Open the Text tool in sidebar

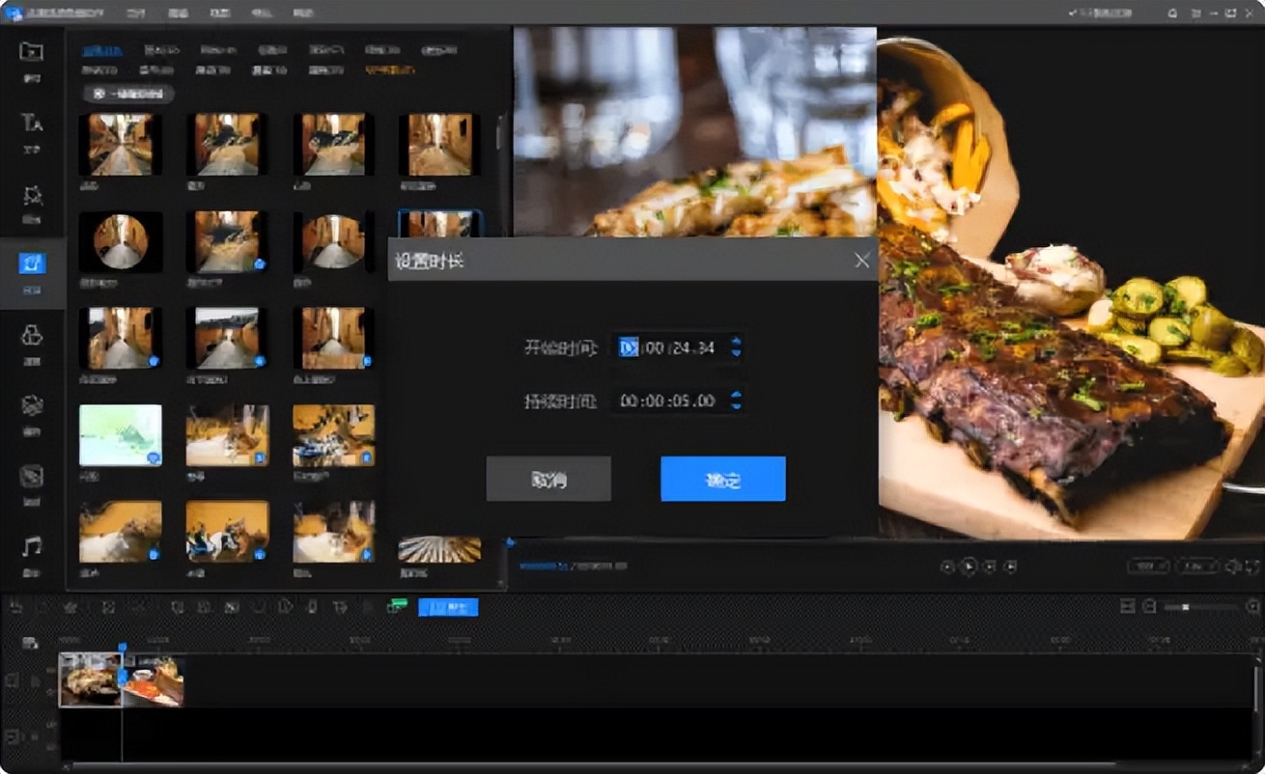32,124
